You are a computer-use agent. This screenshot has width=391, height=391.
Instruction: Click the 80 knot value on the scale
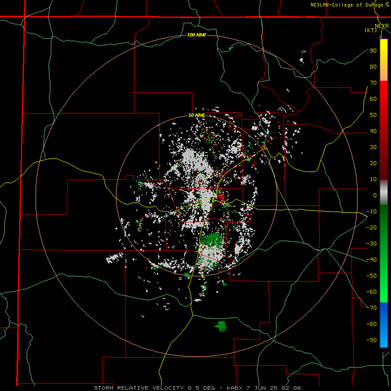373,66
